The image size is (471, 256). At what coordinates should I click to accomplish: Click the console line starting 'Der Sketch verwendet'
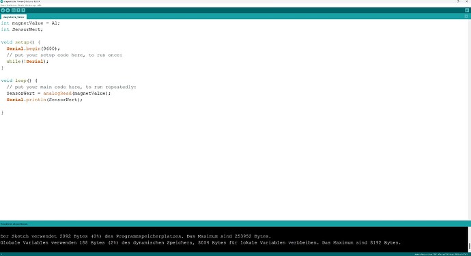135,236
